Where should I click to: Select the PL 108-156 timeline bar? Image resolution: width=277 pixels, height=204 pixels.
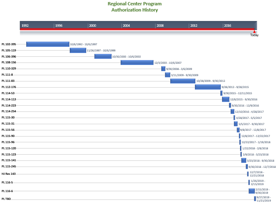137,63
